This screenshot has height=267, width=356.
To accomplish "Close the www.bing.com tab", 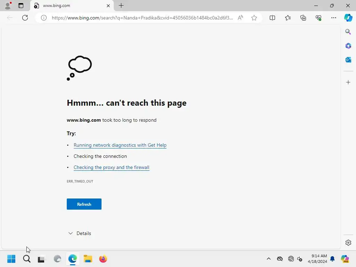I will pos(108,6).
